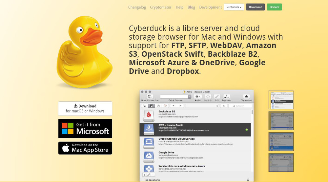Go to parent folder up-arrow icon
Viewport: 328px width, 182px height.
click(224, 106)
